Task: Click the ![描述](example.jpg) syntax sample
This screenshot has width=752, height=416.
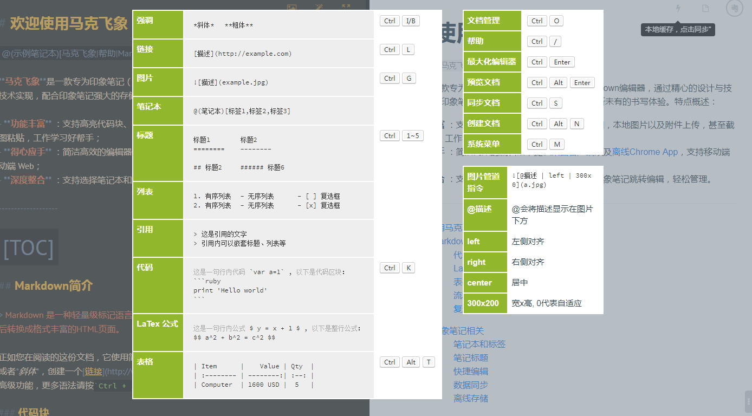Action: coord(231,82)
